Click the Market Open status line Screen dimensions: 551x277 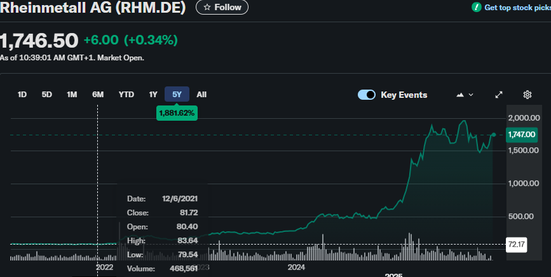pyautogui.click(x=72, y=58)
